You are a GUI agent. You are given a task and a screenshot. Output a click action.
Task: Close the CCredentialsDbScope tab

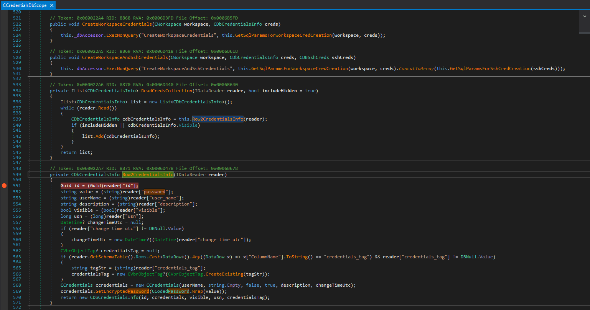coord(52,5)
